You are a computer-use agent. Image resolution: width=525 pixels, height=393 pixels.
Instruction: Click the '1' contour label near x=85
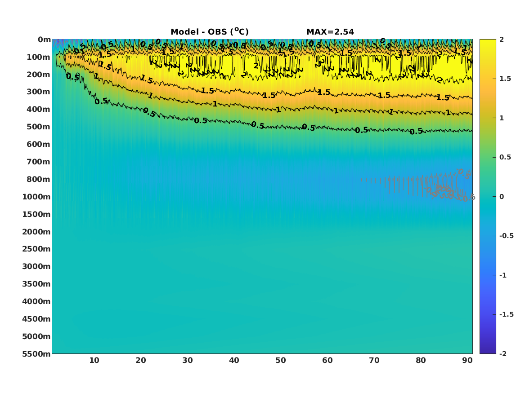448,113
